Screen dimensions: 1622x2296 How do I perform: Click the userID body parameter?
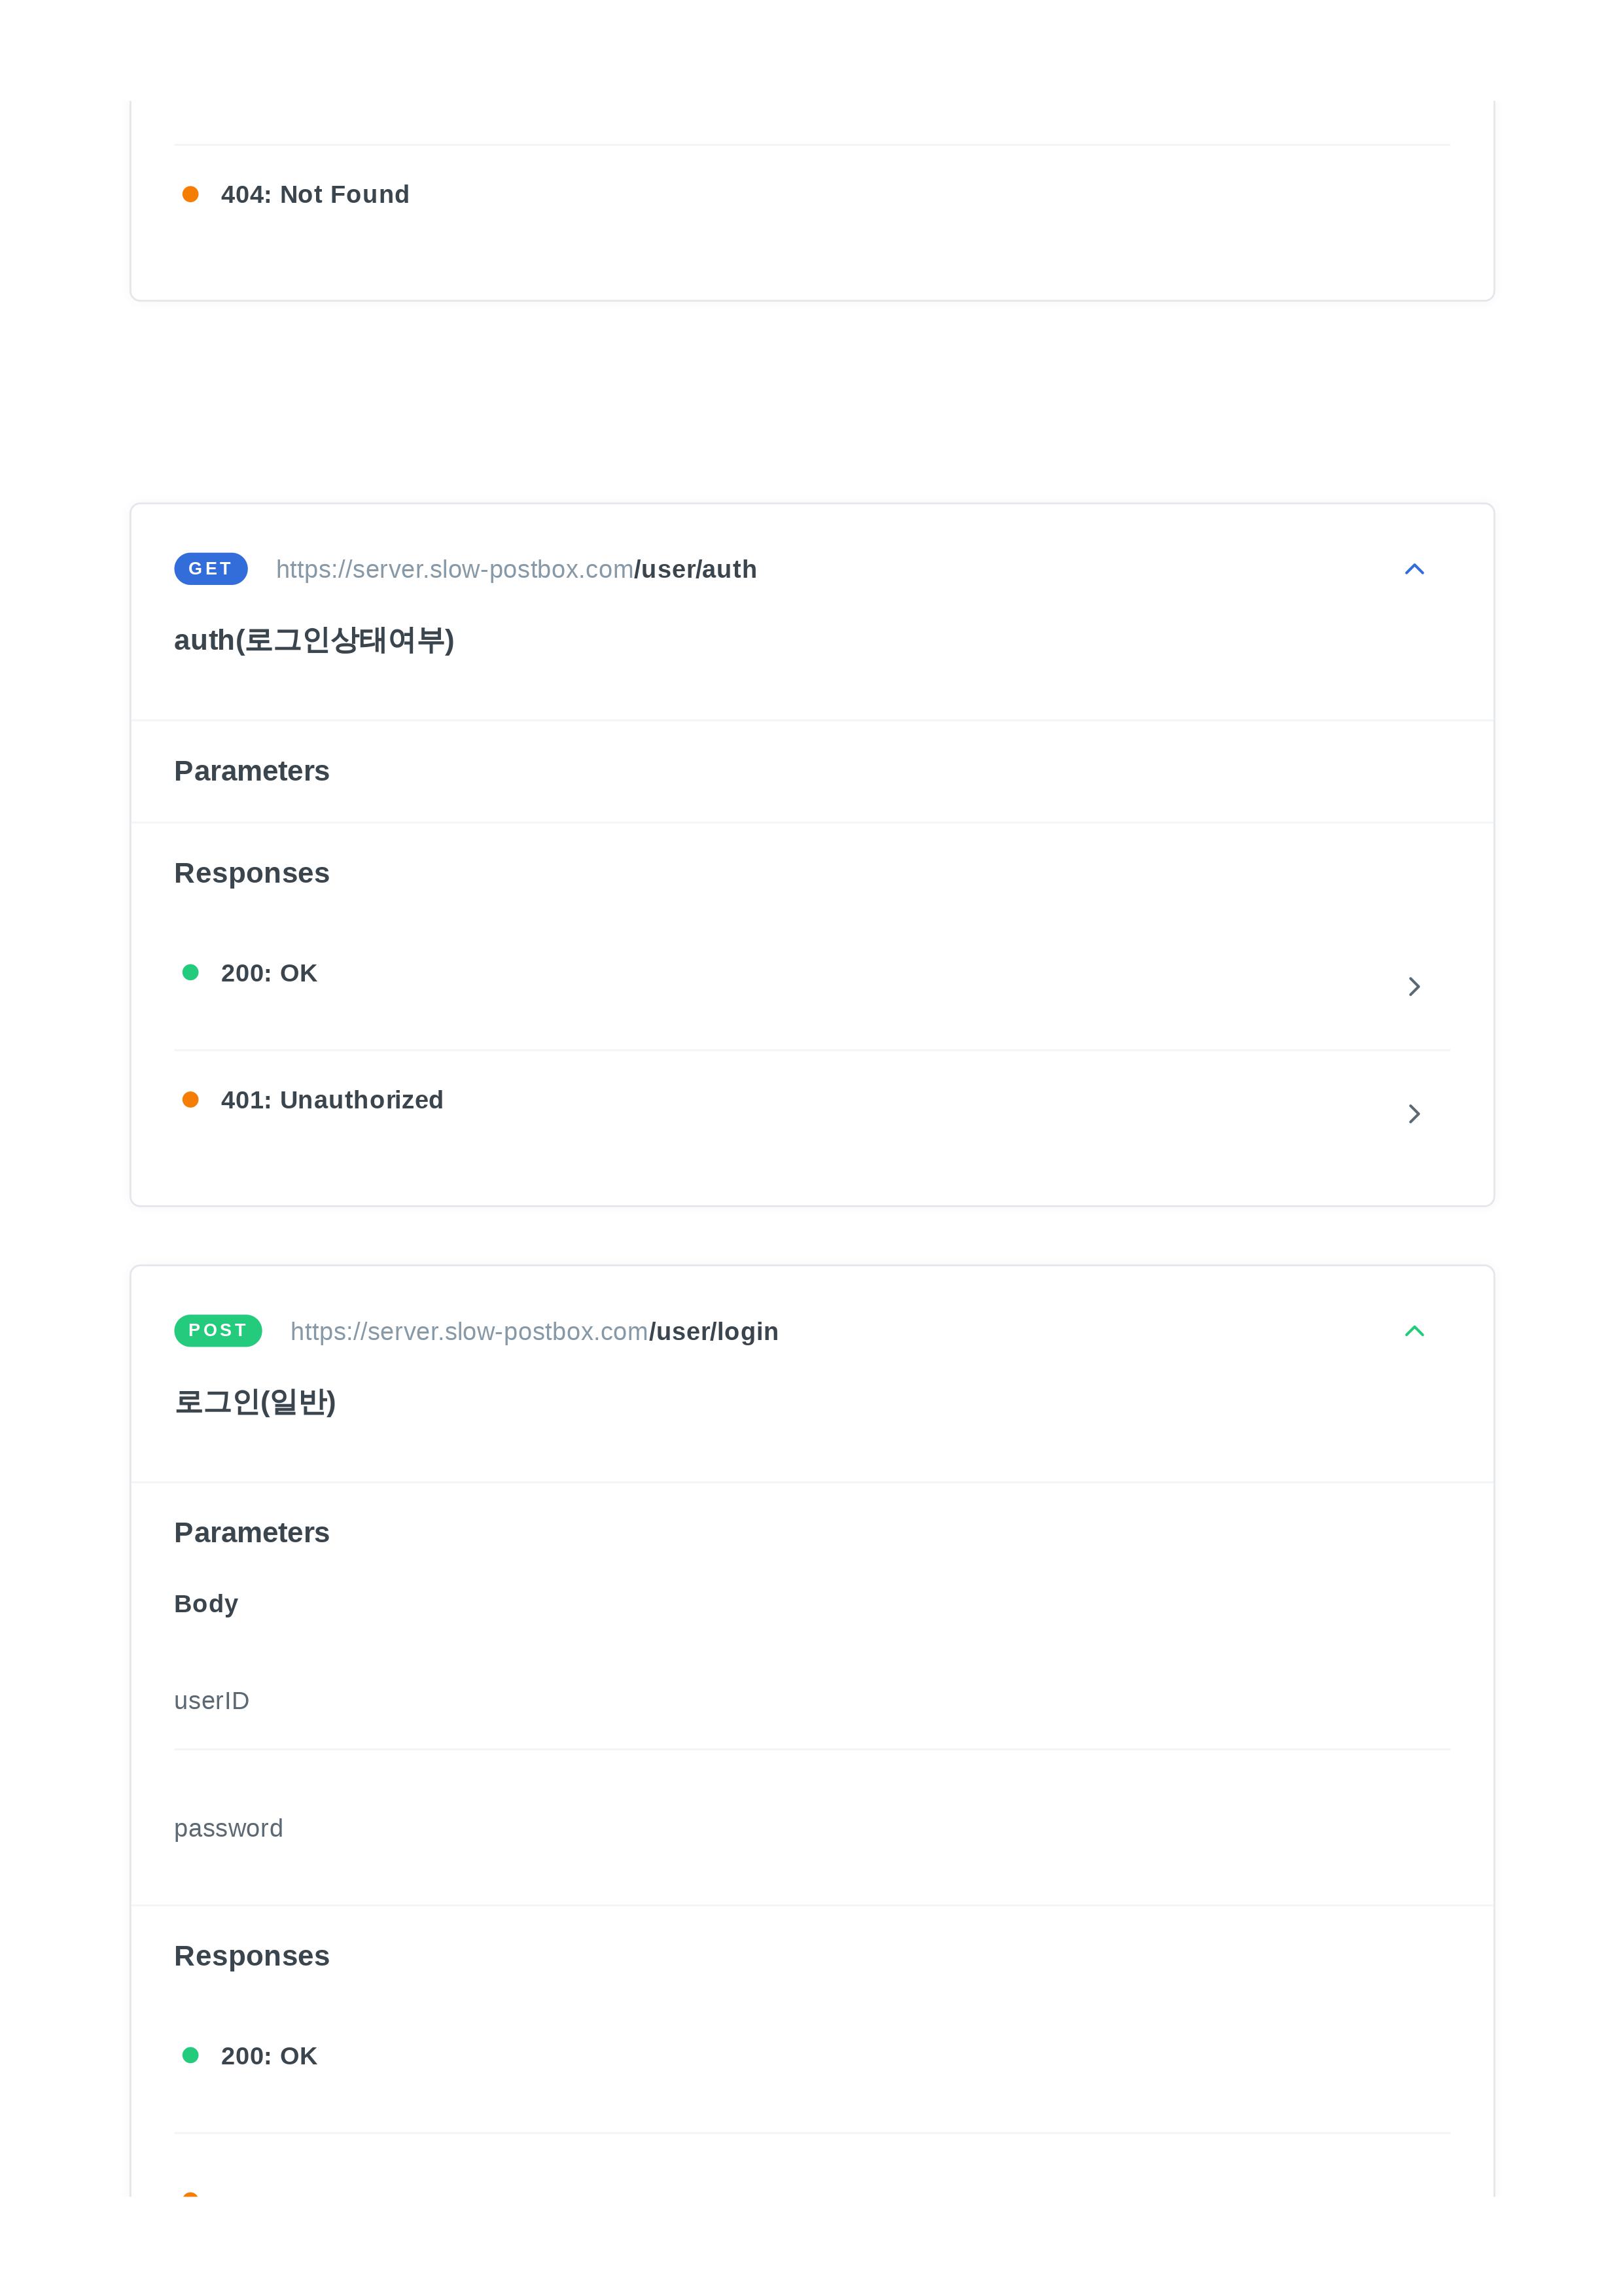(x=211, y=1701)
